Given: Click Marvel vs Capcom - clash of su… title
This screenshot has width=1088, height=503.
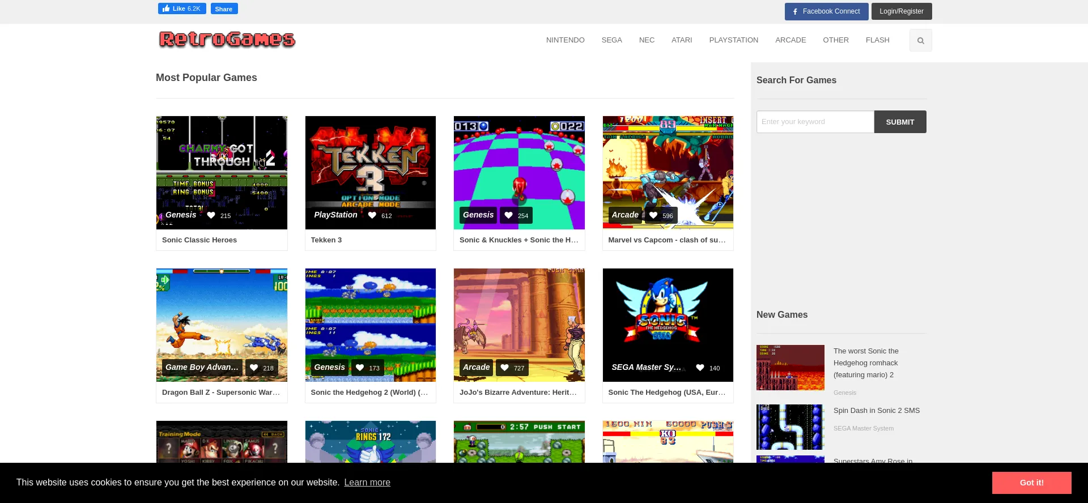Looking at the screenshot, I should [x=667, y=240].
